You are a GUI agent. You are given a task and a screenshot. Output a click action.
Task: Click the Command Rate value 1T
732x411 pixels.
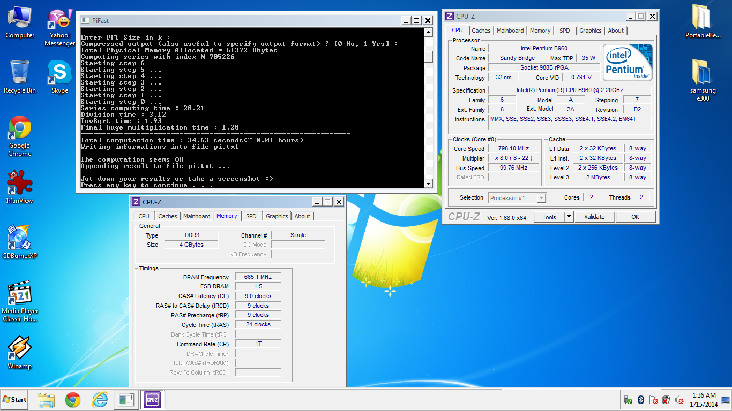point(258,344)
